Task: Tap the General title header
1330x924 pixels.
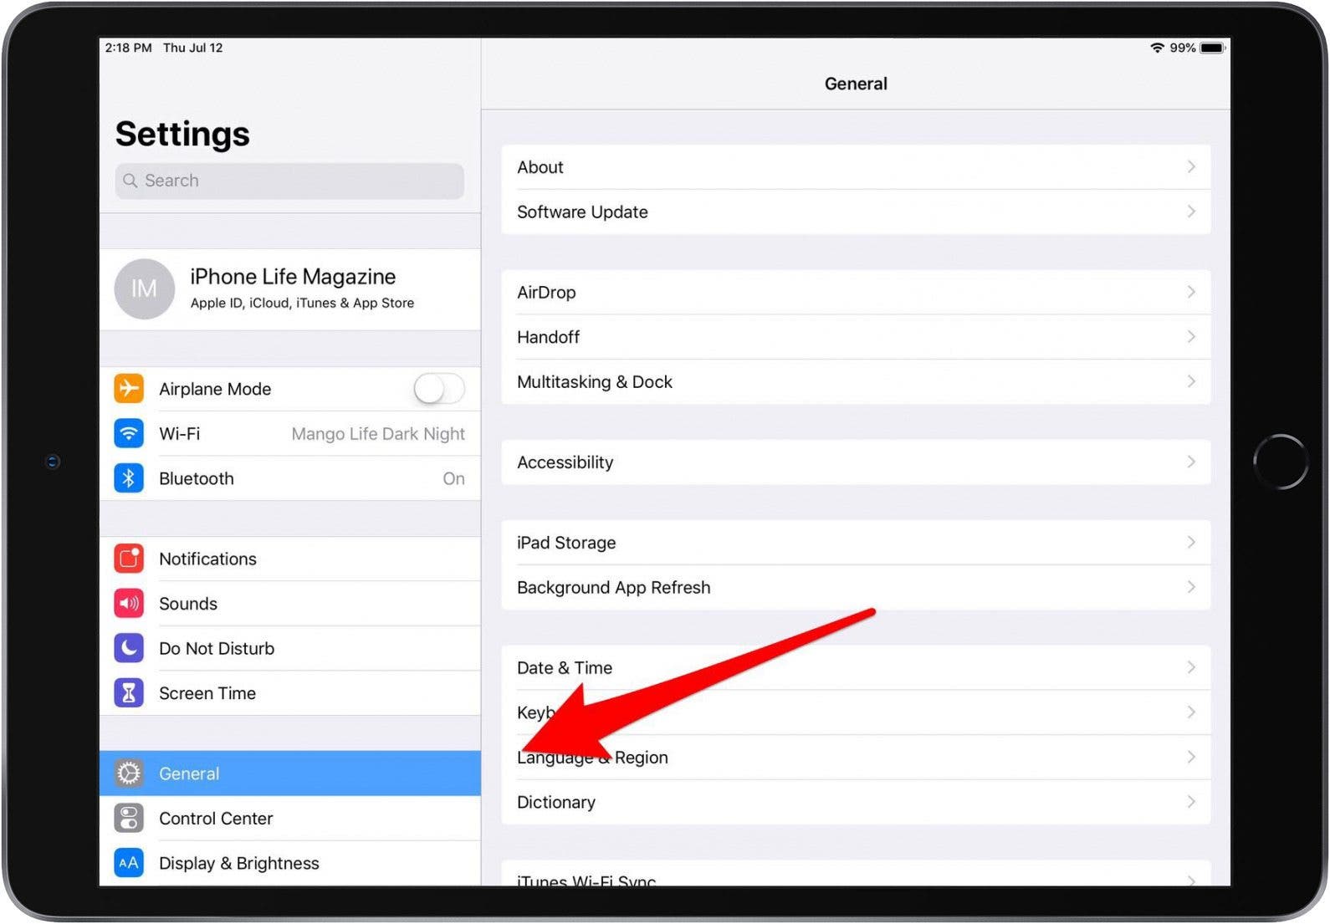Action: click(856, 84)
